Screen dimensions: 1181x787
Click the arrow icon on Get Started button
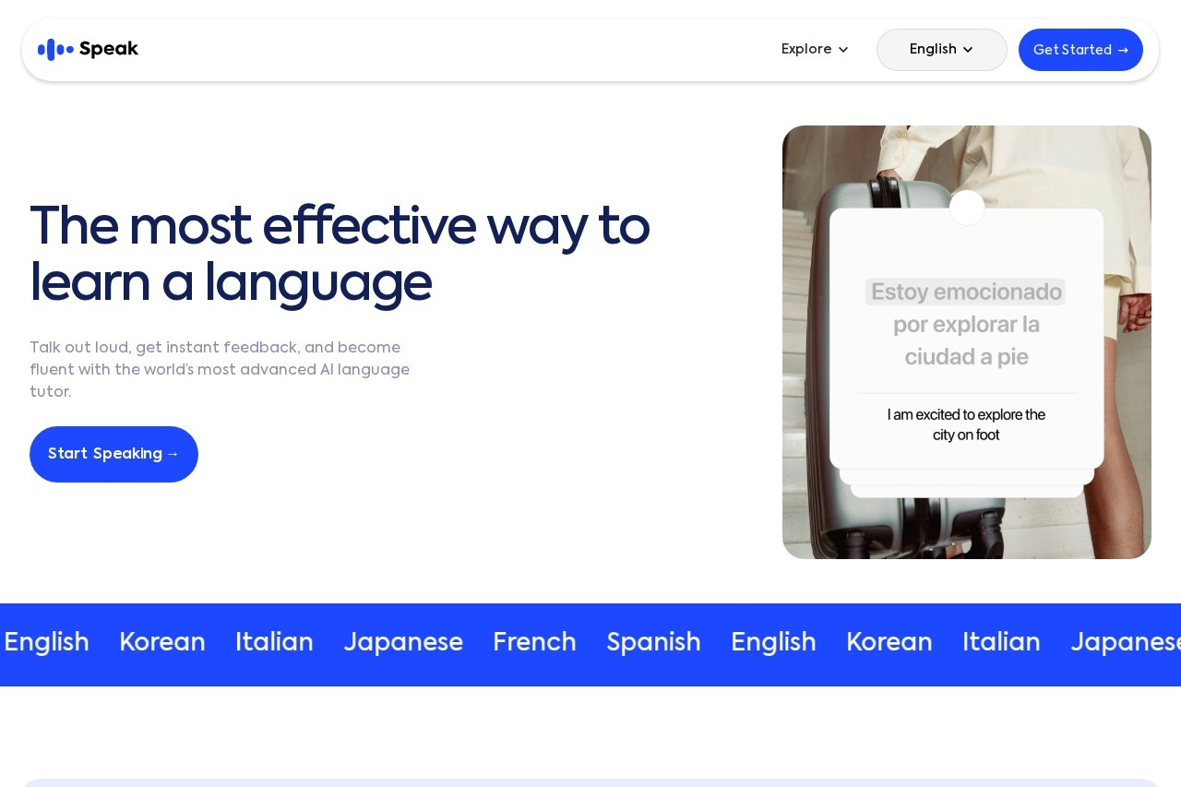pos(1123,50)
